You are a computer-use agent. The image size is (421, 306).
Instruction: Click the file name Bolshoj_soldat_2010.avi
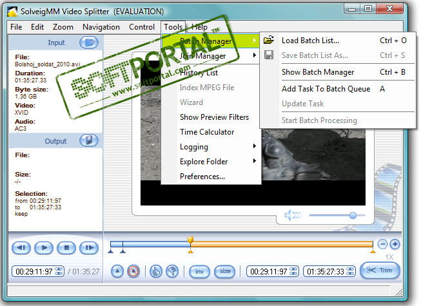(47, 64)
